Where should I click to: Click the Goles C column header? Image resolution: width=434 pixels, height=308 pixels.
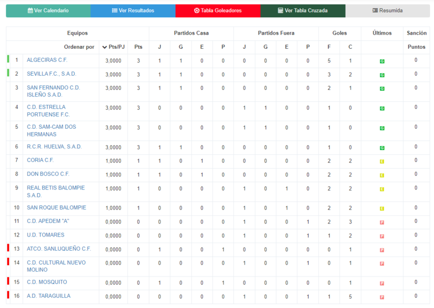(350, 47)
